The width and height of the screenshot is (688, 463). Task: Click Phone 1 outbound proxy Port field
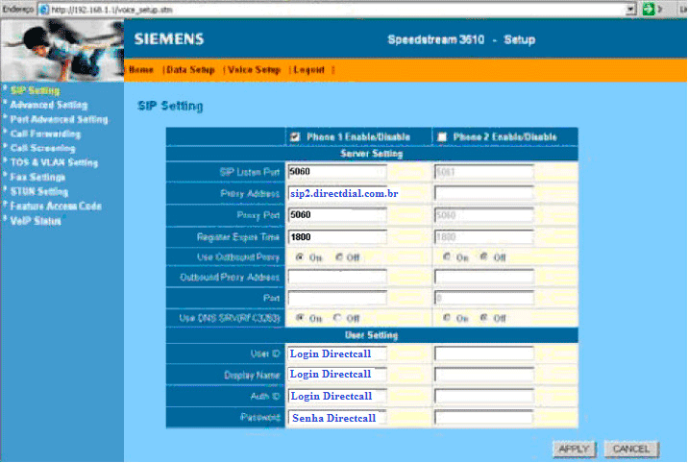click(337, 298)
